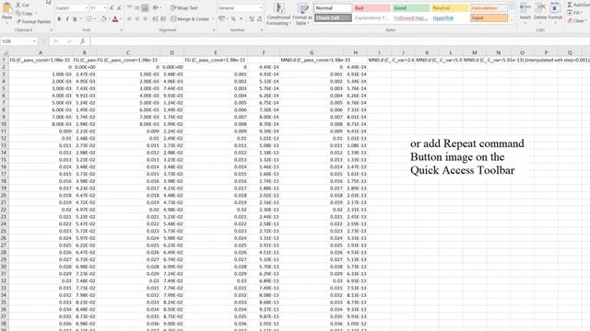The height and width of the screenshot is (331, 590).
Task: Click Increase Decimal icon
Action: tap(252, 18)
